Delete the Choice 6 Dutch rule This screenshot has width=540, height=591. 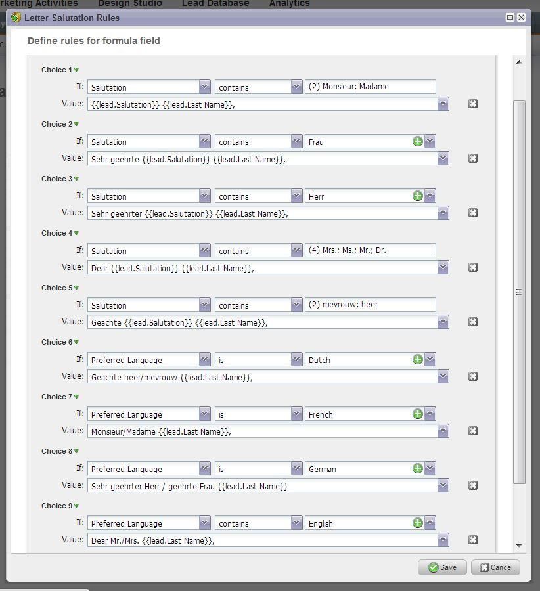[473, 376]
